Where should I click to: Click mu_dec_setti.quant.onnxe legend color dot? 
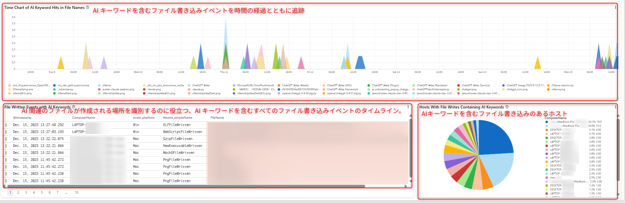tap(55, 85)
